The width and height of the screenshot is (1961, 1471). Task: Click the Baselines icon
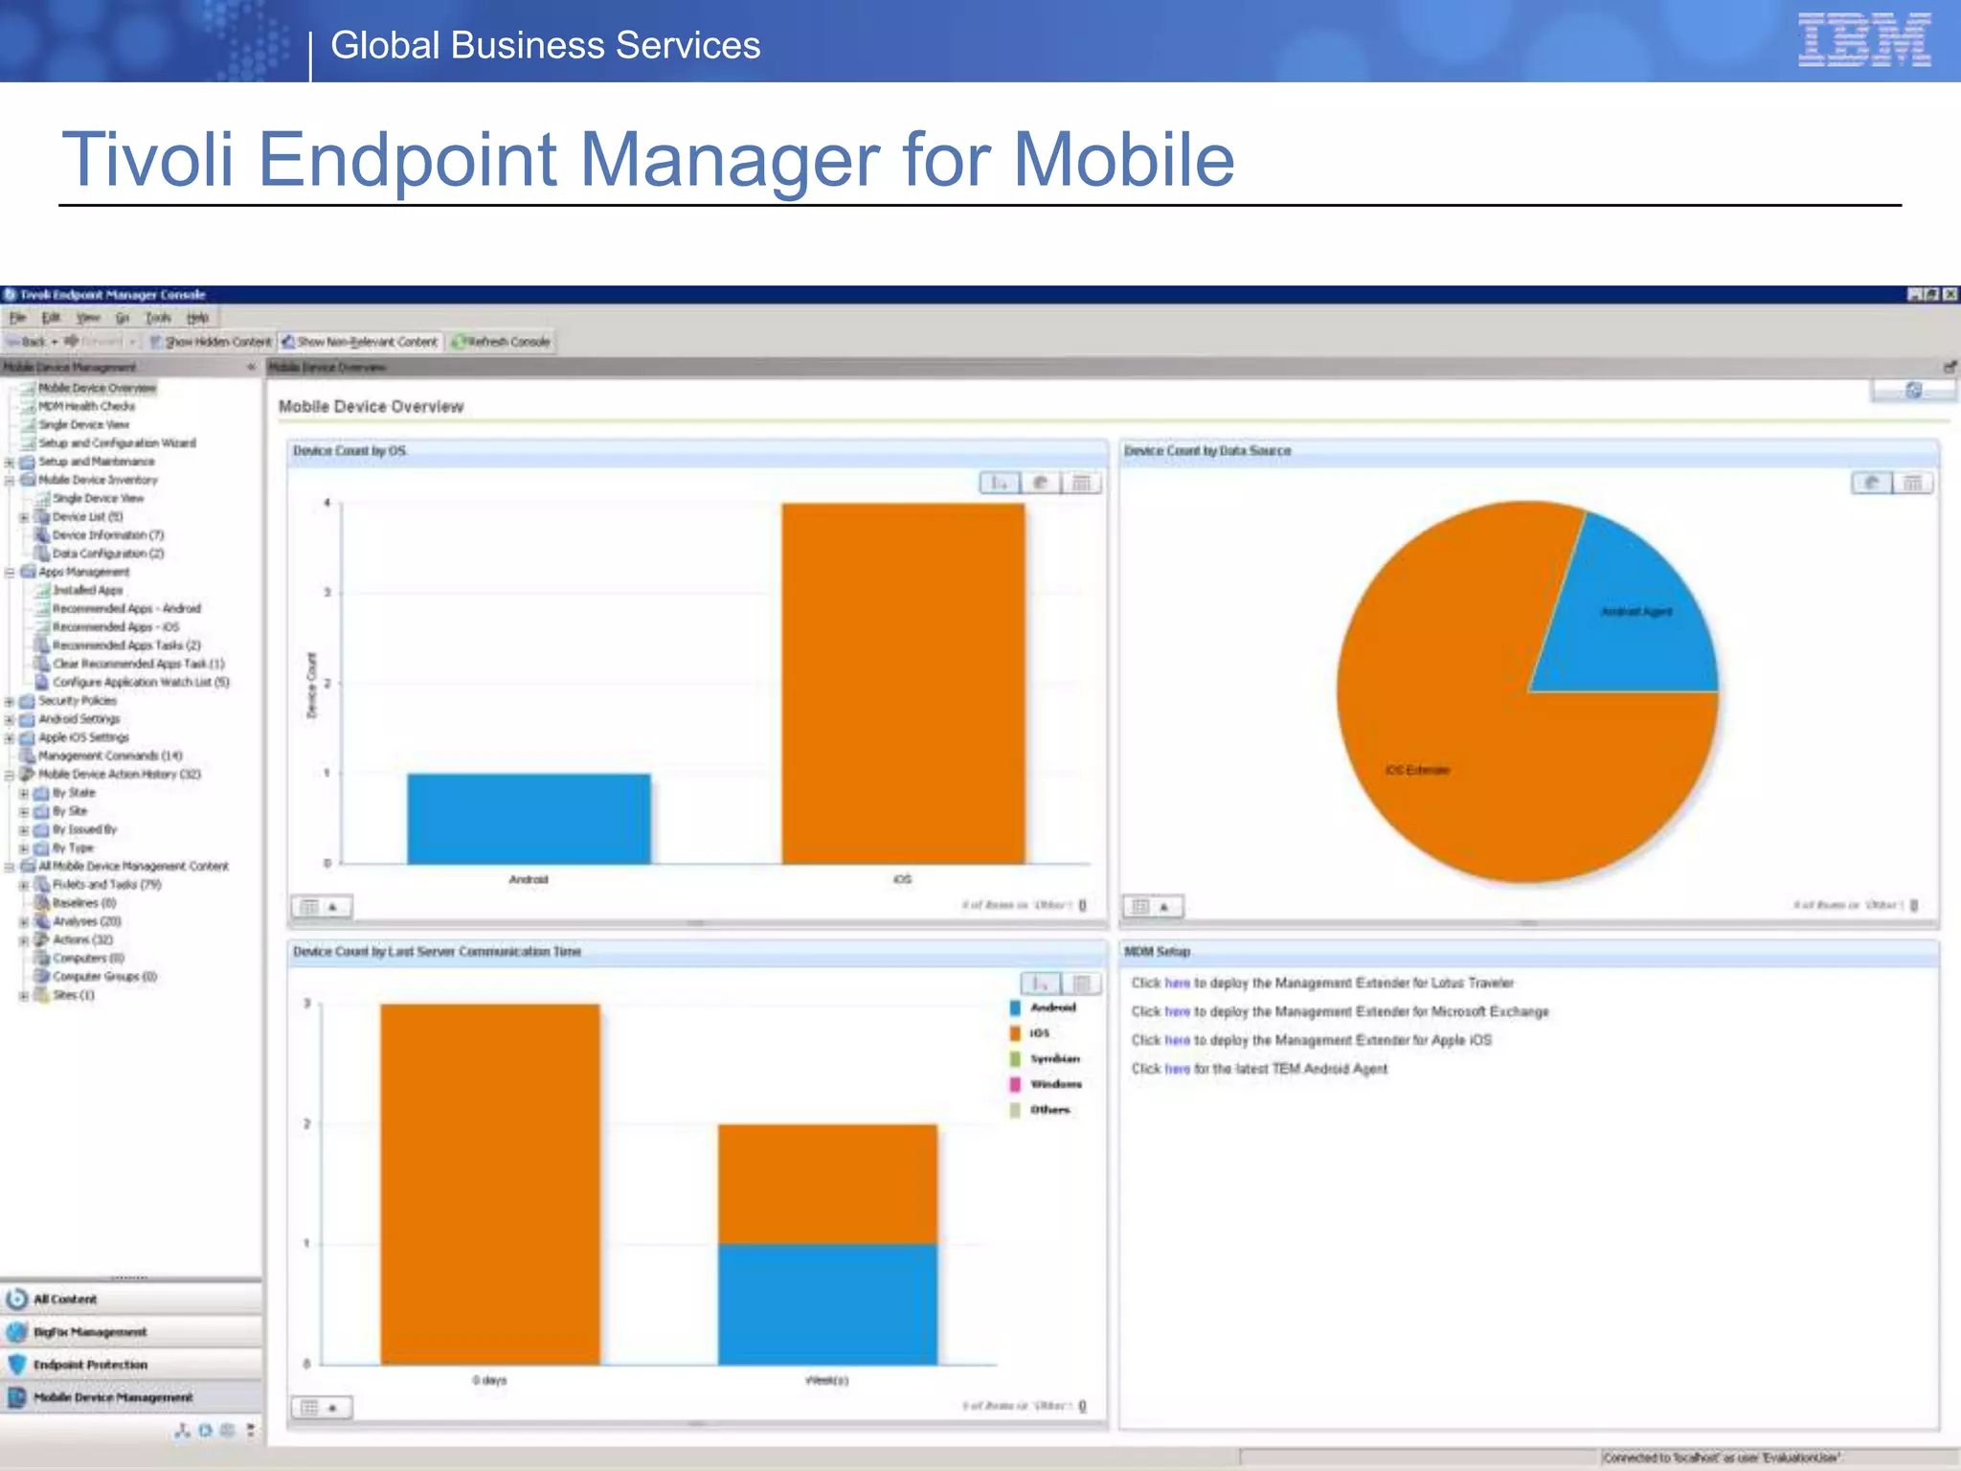42,903
